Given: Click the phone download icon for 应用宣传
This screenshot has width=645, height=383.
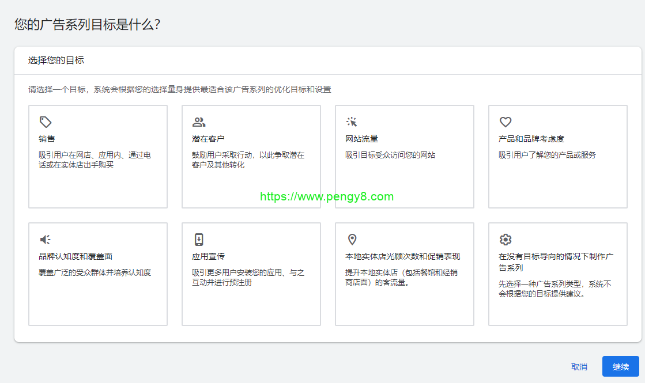Looking at the screenshot, I should (x=199, y=240).
